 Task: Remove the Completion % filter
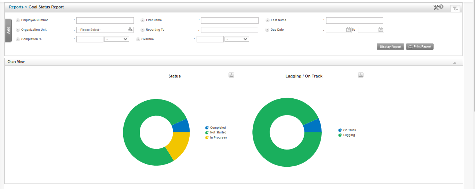pyautogui.click(x=18, y=39)
